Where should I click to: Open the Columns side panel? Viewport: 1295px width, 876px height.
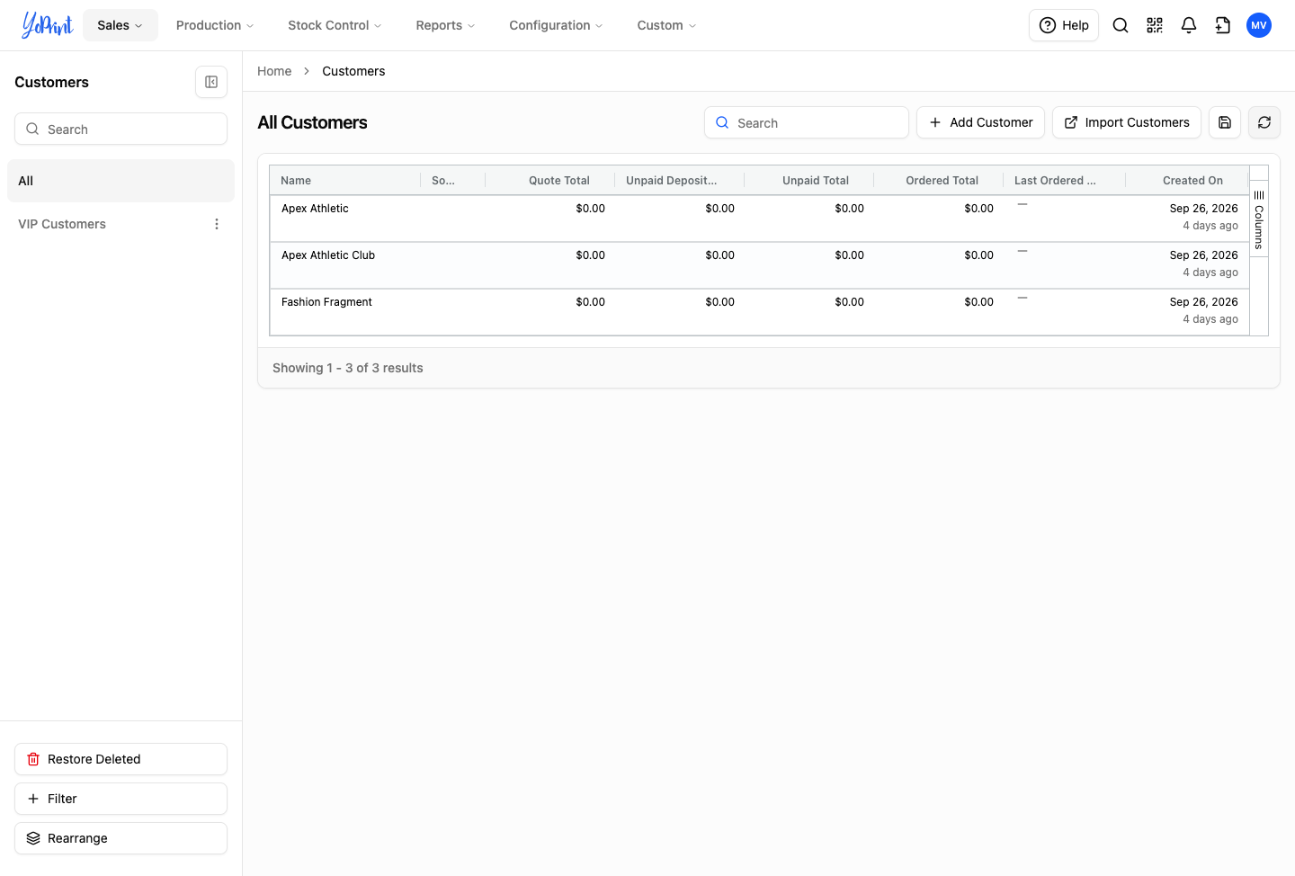tap(1259, 219)
